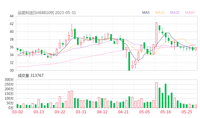Image resolution: width=200 pixels, height=118 pixels.
Task: Click the 38 price axis label
Action: tap(12, 39)
